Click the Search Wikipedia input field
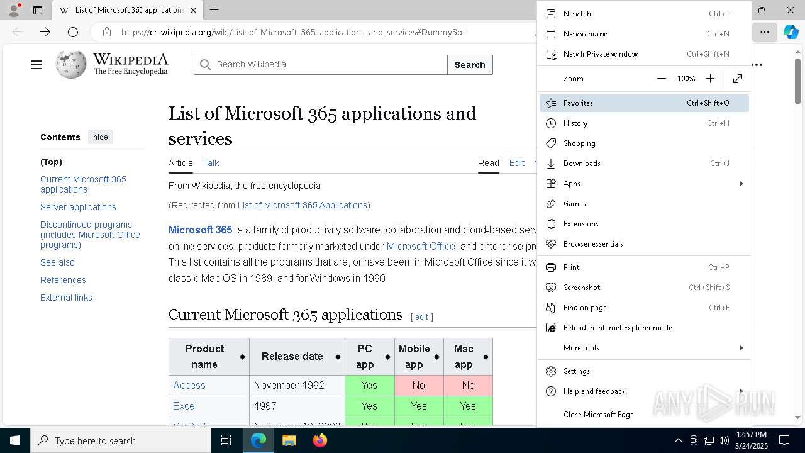805x453 pixels. [x=321, y=65]
